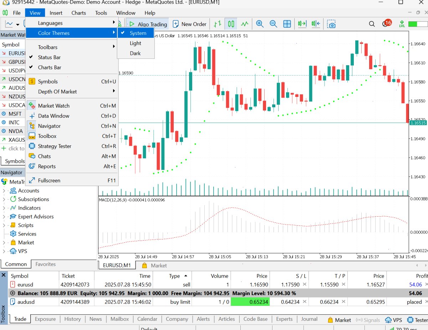This screenshot has width=428, height=330.
Task: Open the search magnifier in toolbar
Action: 372,24
